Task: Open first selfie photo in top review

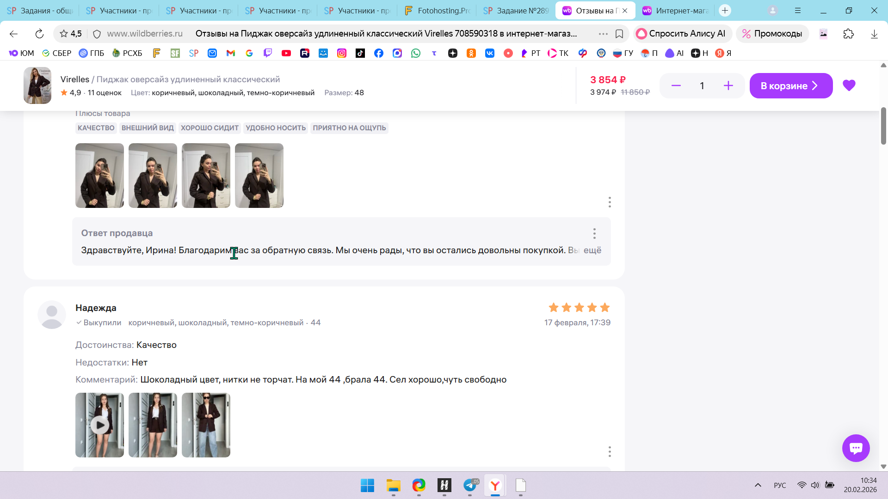Action: click(x=99, y=176)
